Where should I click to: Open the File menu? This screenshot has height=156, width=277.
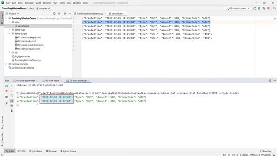click(x=8, y=3)
